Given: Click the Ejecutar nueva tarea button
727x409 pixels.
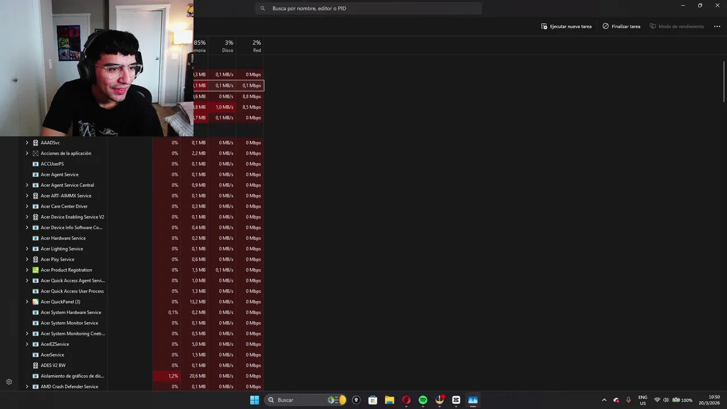Looking at the screenshot, I should [566, 26].
